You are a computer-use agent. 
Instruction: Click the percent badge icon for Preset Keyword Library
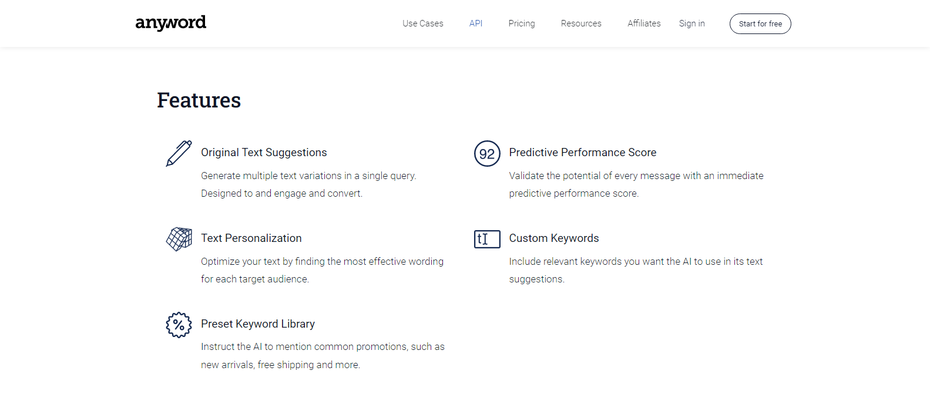click(179, 325)
